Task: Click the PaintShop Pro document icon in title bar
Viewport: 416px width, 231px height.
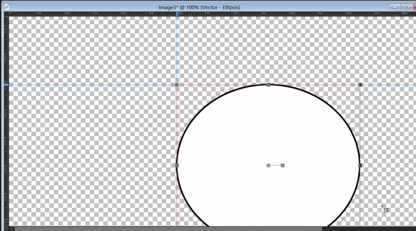Action: 6,7
